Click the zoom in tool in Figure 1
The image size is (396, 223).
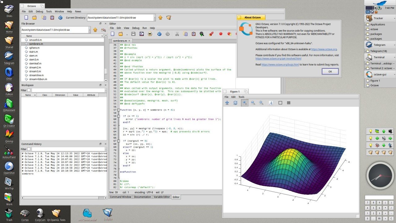[x=245, y=103]
